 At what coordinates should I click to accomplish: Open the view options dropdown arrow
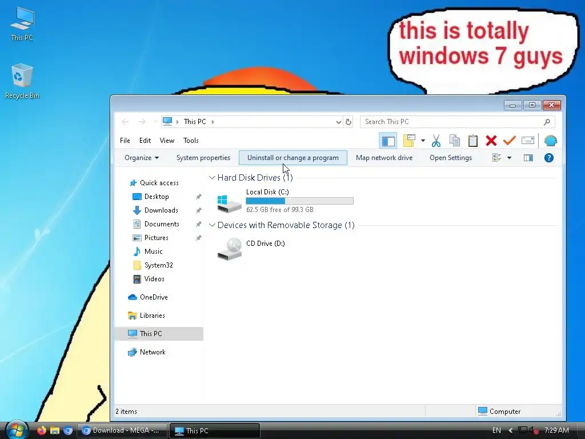(509, 158)
